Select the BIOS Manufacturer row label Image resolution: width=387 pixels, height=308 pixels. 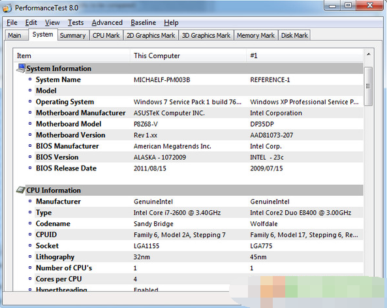[67, 146]
